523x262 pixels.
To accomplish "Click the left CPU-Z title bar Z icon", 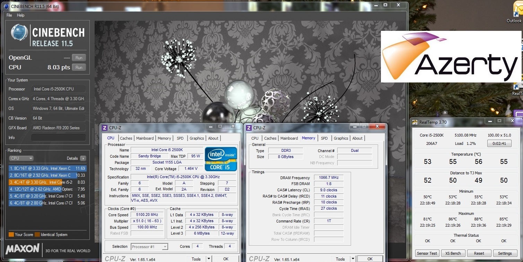I will coord(105,128).
